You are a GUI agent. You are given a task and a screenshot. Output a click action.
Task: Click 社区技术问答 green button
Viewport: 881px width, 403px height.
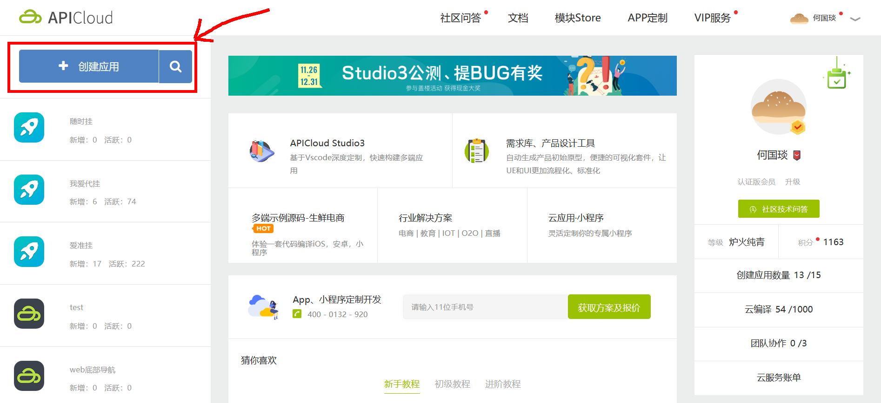(x=779, y=209)
